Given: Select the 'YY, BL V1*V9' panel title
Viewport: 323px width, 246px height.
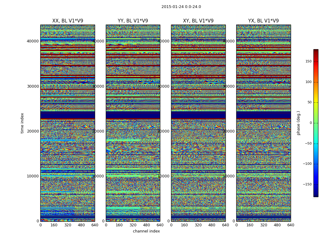Looking at the screenshot, I should (x=133, y=21).
